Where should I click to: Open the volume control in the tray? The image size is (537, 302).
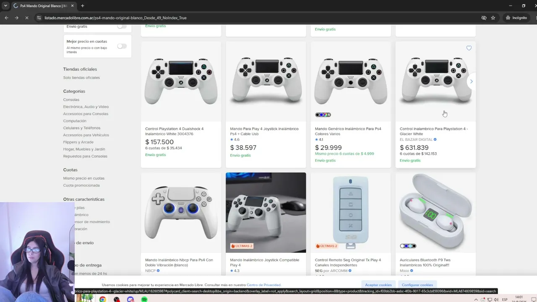(496, 299)
